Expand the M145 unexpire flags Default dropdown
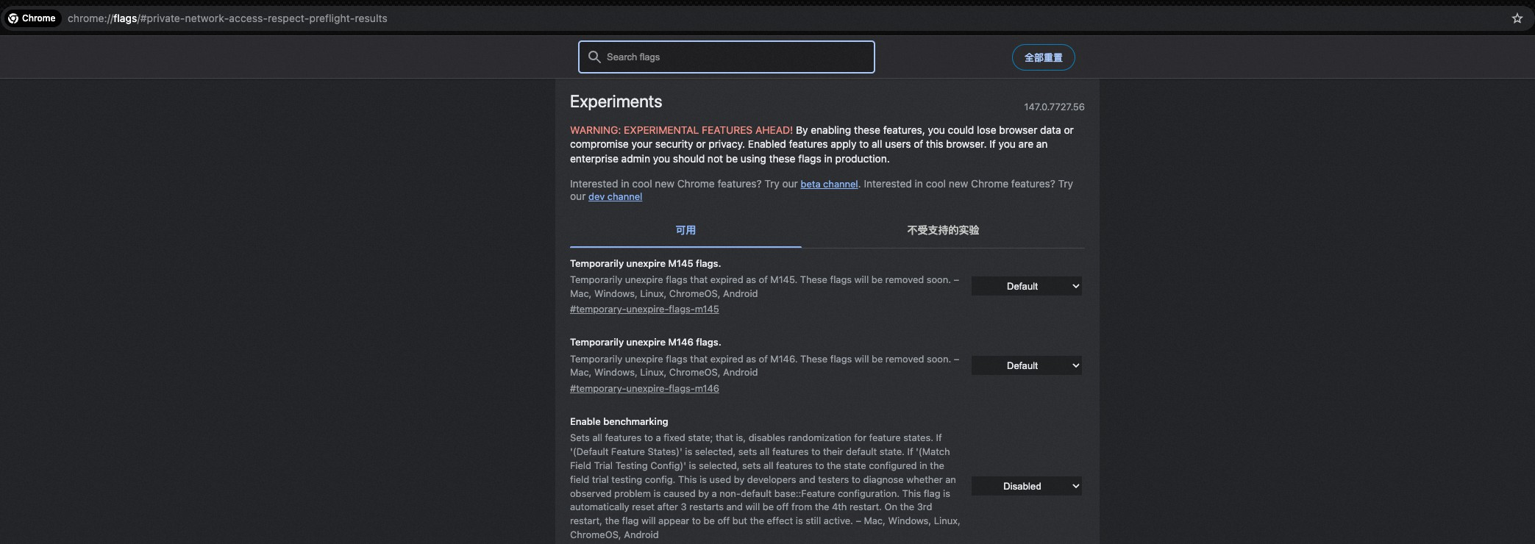Image resolution: width=1535 pixels, height=544 pixels. [1026, 286]
